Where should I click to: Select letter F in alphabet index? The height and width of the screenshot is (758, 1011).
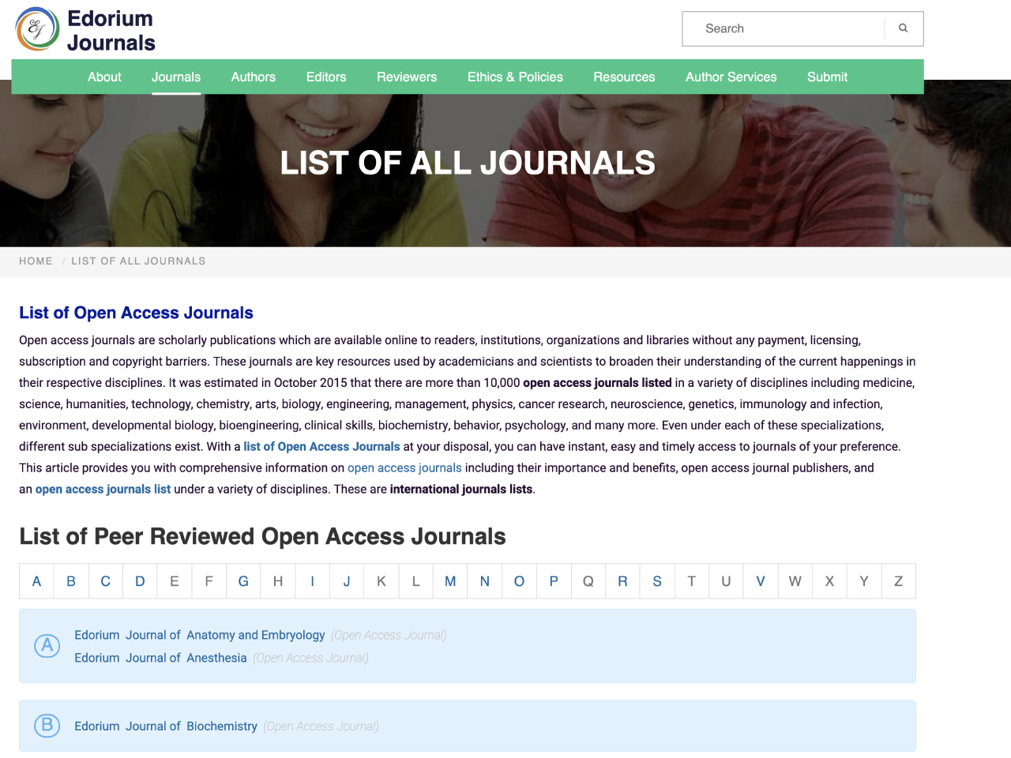click(x=209, y=581)
